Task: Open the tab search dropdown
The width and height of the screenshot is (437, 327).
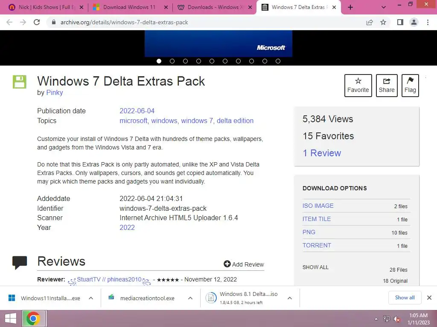Action: click(x=384, y=7)
